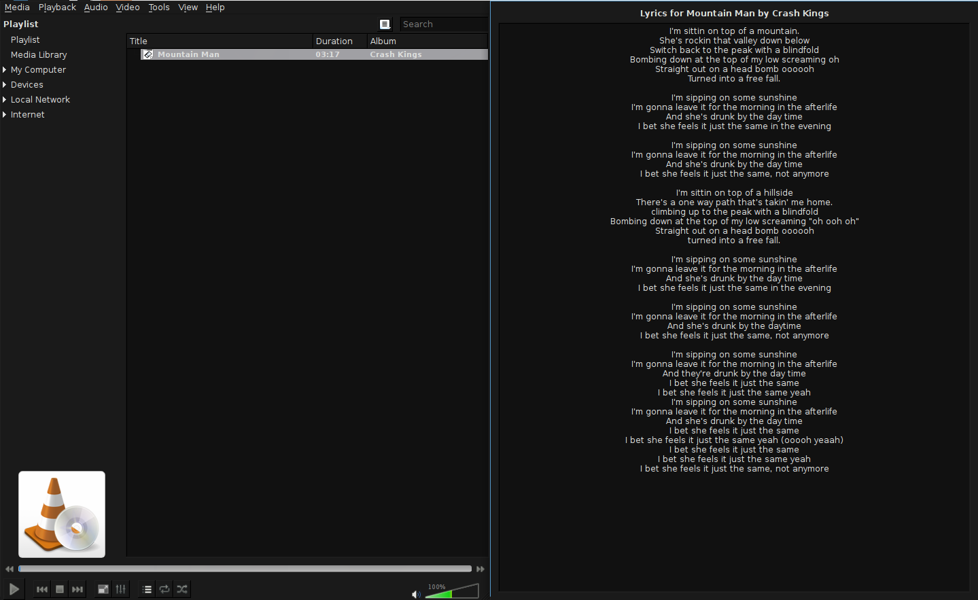Toggle the playlist view icon
Screen dimensions: 978x600
coord(147,589)
